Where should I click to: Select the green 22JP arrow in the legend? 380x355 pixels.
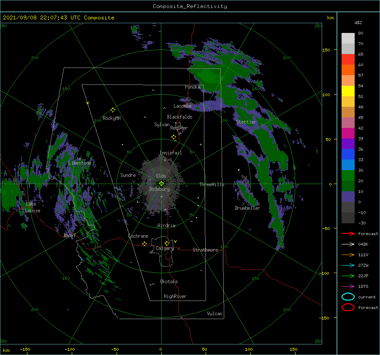(348, 276)
